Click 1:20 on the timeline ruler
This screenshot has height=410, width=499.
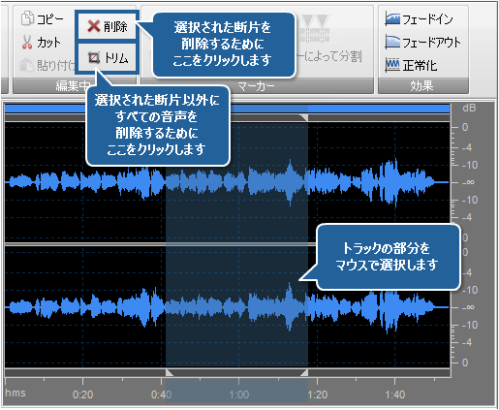pos(318,394)
